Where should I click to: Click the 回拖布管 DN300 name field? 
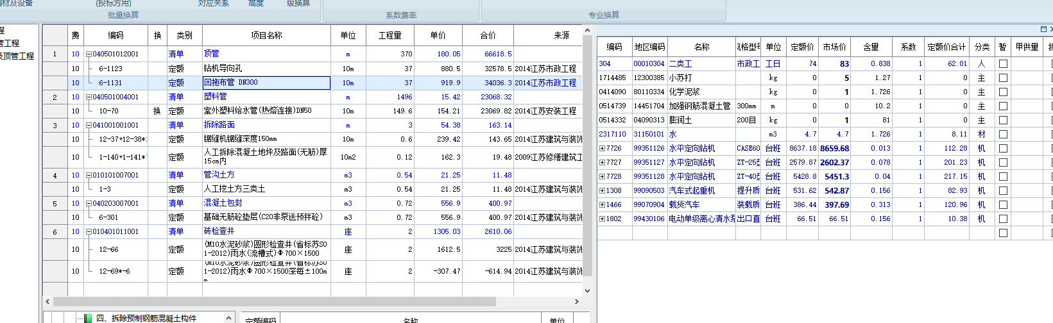click(x=266, y=83)
